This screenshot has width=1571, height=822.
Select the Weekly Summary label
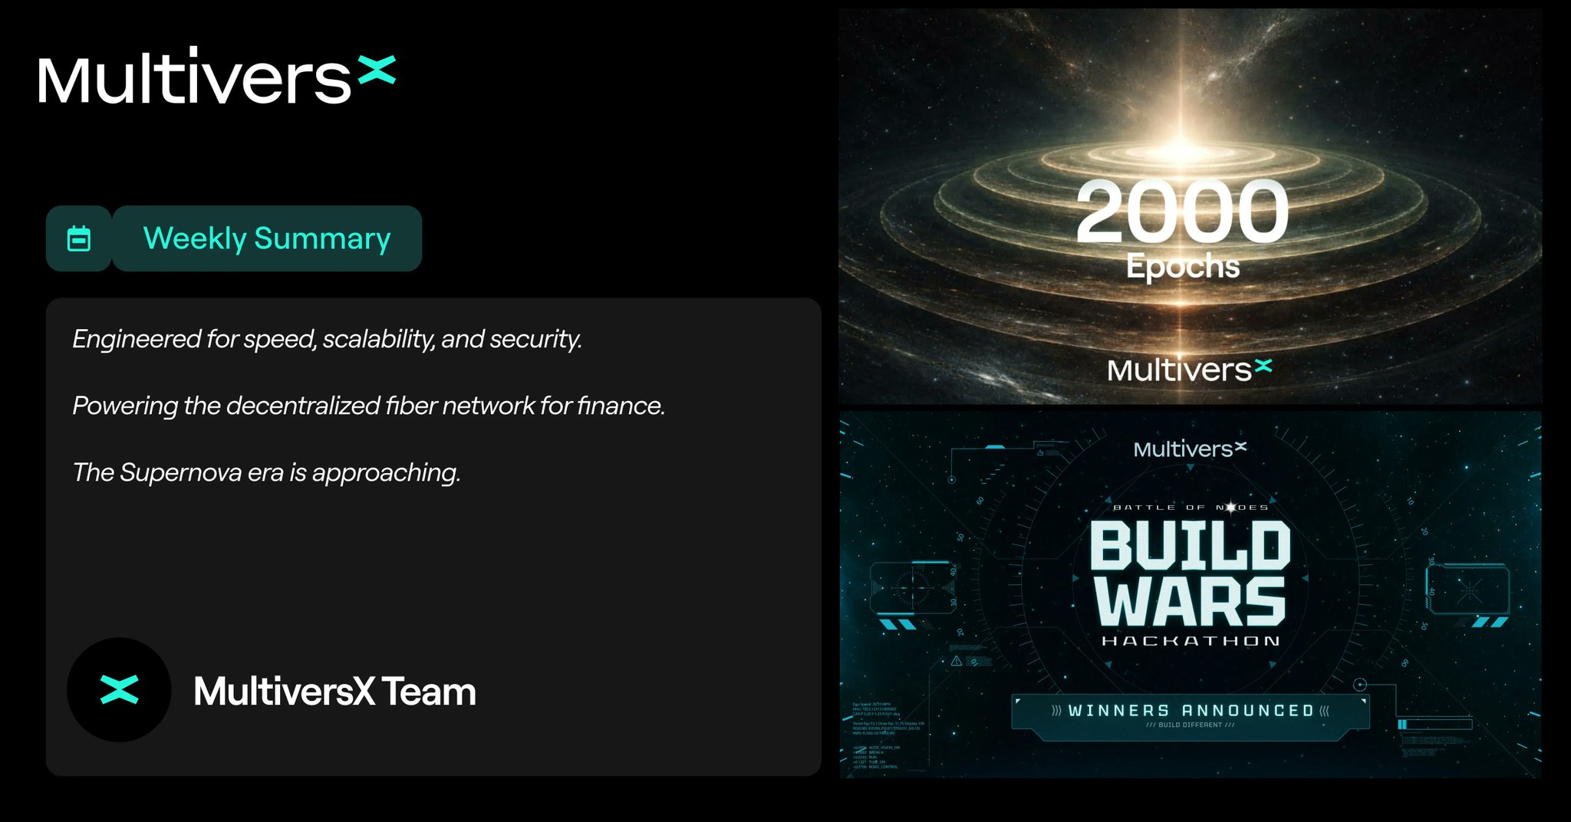click(267, 238)
